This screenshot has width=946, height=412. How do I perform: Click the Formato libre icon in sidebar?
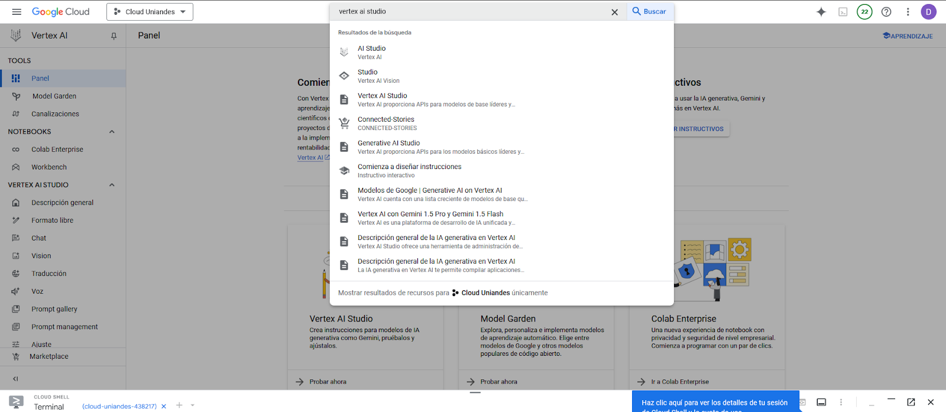click(16, 220)
